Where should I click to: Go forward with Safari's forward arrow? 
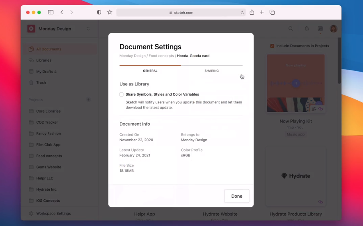coord(72,12)
